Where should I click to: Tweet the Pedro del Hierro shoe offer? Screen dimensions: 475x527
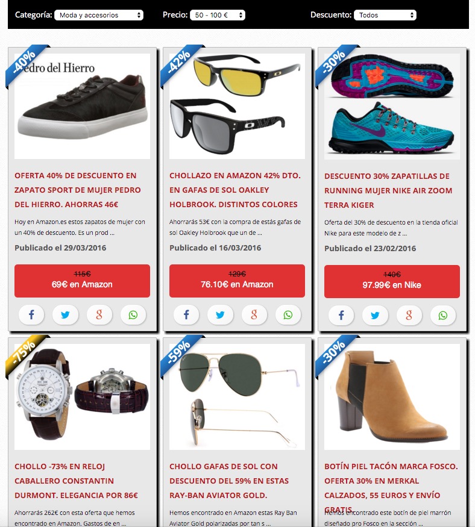(65, 315)
